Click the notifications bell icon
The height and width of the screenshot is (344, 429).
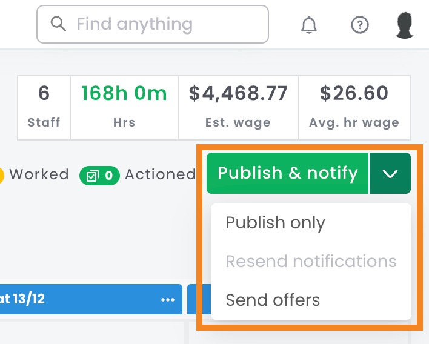(309, 25)
